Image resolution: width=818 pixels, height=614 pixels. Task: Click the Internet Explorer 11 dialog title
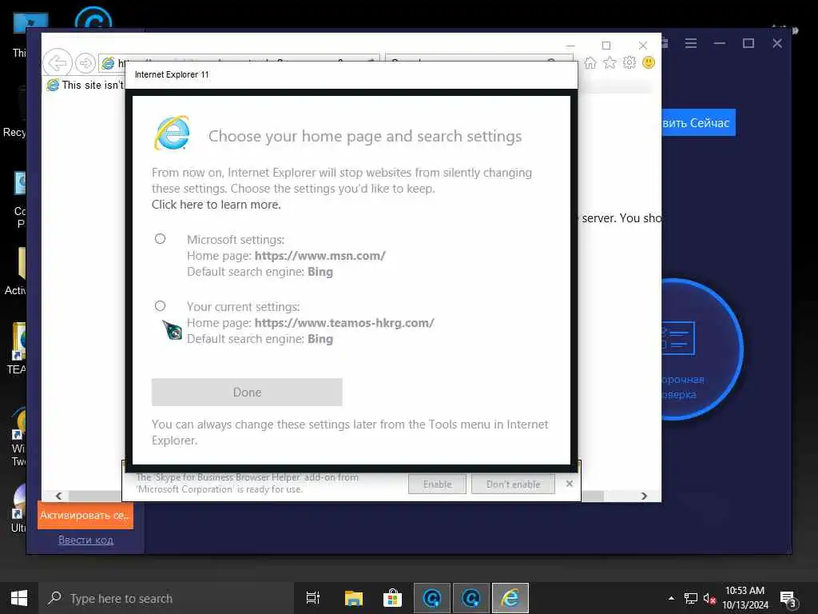click(x=172, y=74)
